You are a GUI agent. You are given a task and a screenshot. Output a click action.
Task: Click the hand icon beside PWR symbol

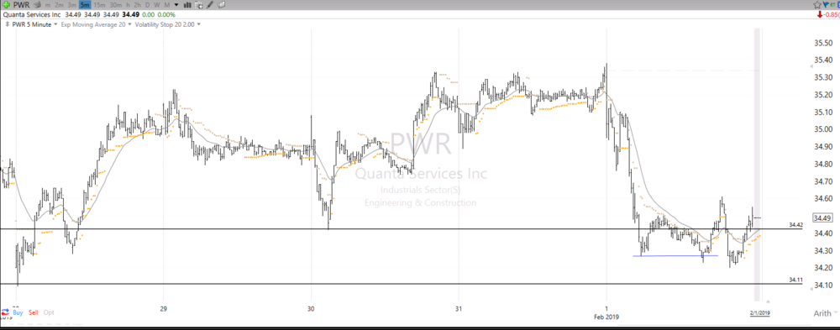[x=38, y=5]
